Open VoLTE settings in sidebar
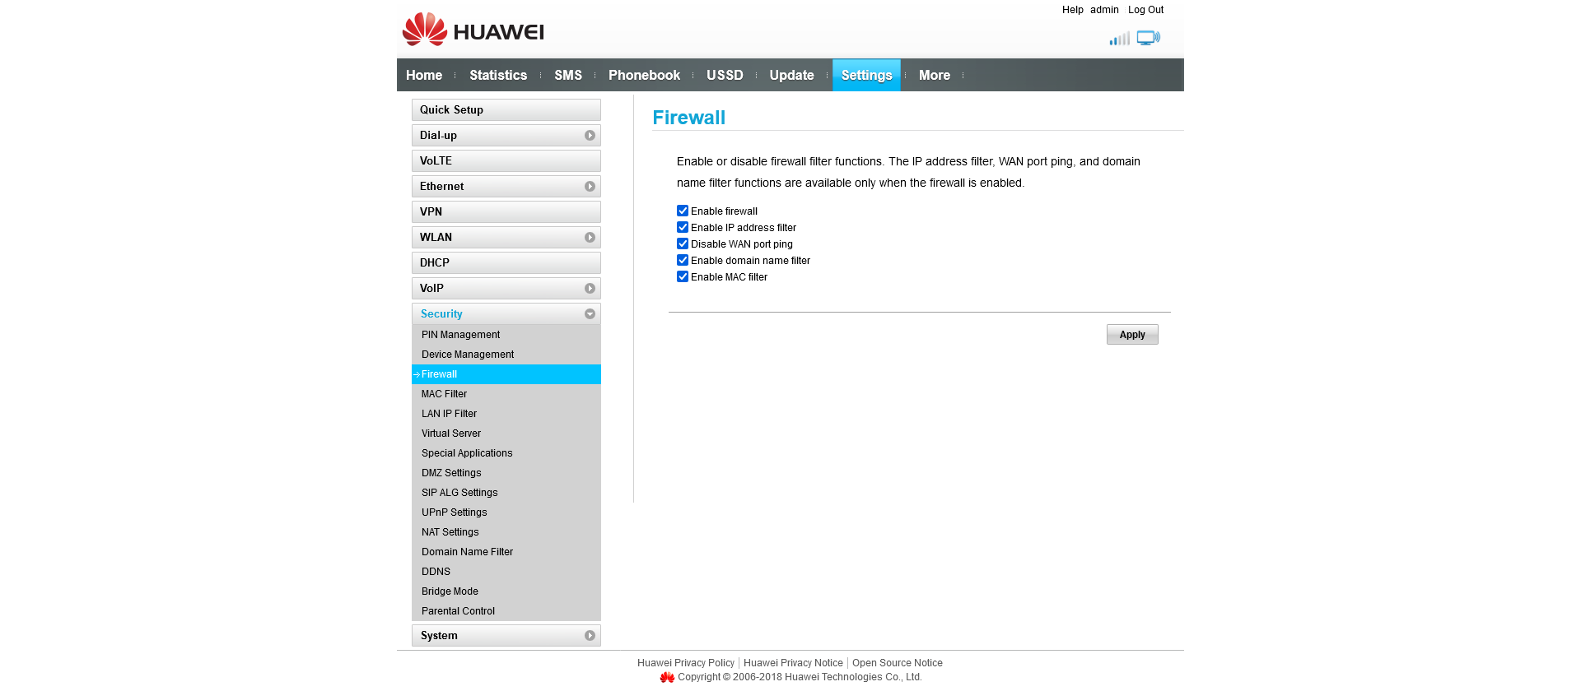The image size is (1581, 691). 506,160
